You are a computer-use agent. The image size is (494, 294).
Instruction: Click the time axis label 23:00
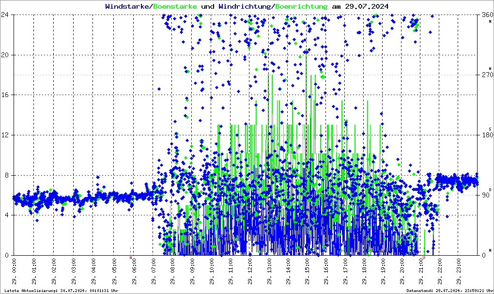click(x=459, y=271)
